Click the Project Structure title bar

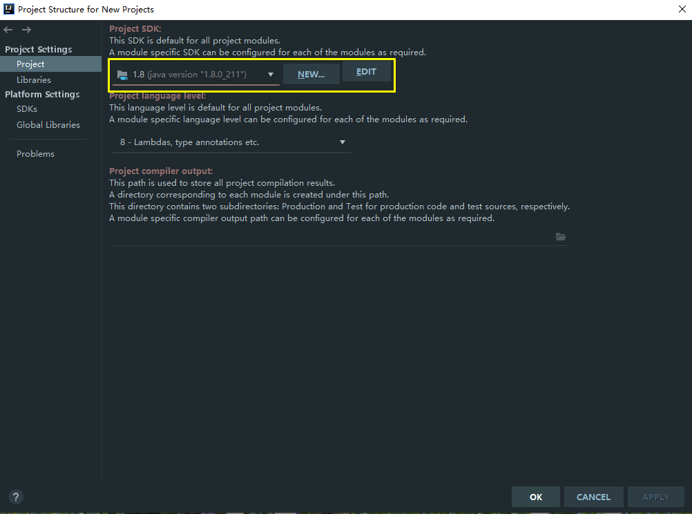(x=345, y=9)
